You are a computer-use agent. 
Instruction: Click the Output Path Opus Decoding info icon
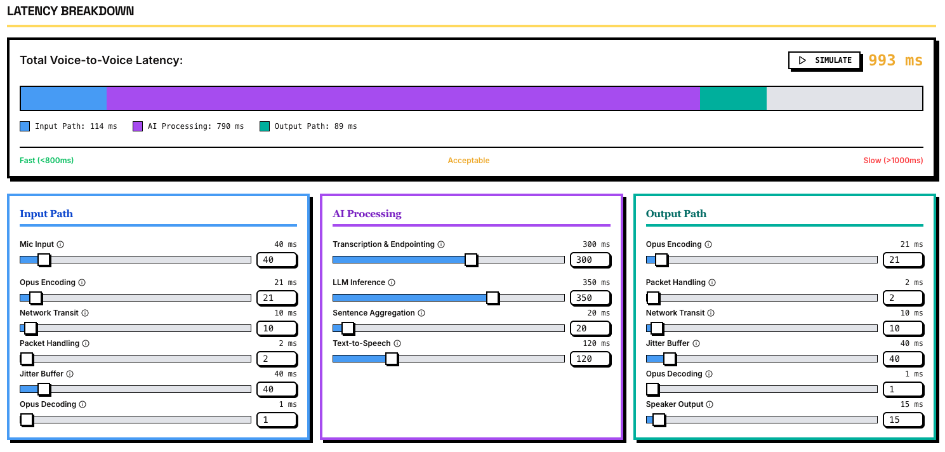click(709, 374)
